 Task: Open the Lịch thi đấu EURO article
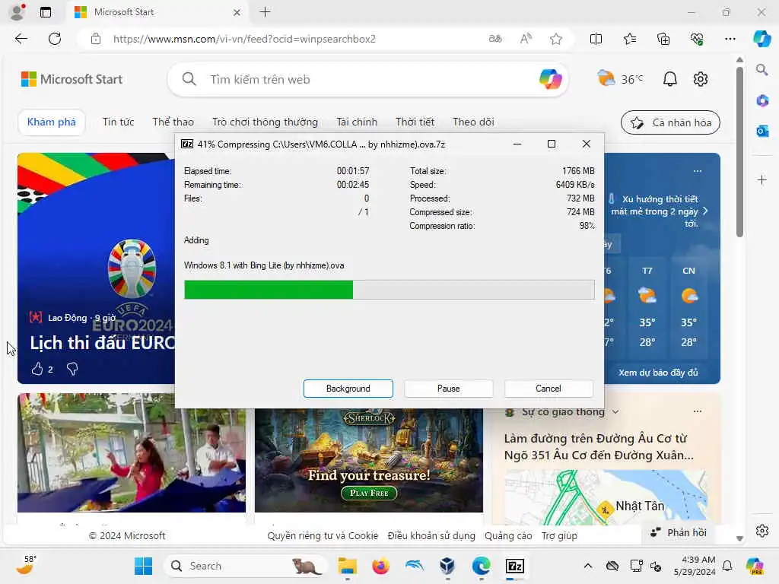pos(102,343)
